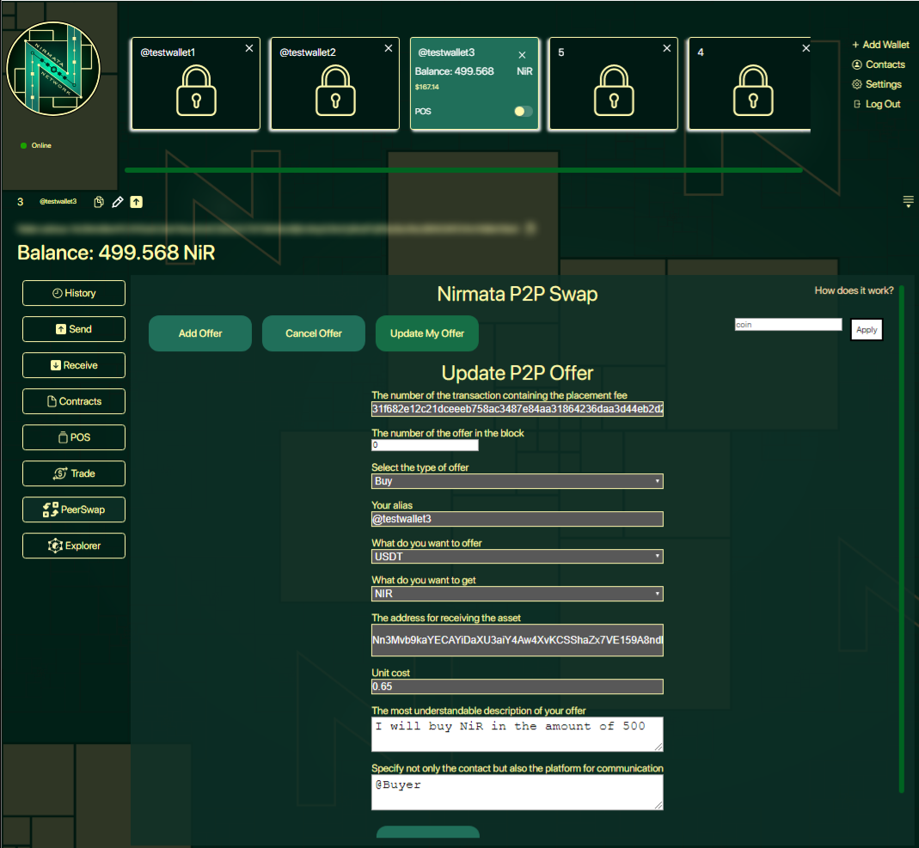Click the pencil edit alias icon
The image size is (919, 848).
[x=118, y=202]
